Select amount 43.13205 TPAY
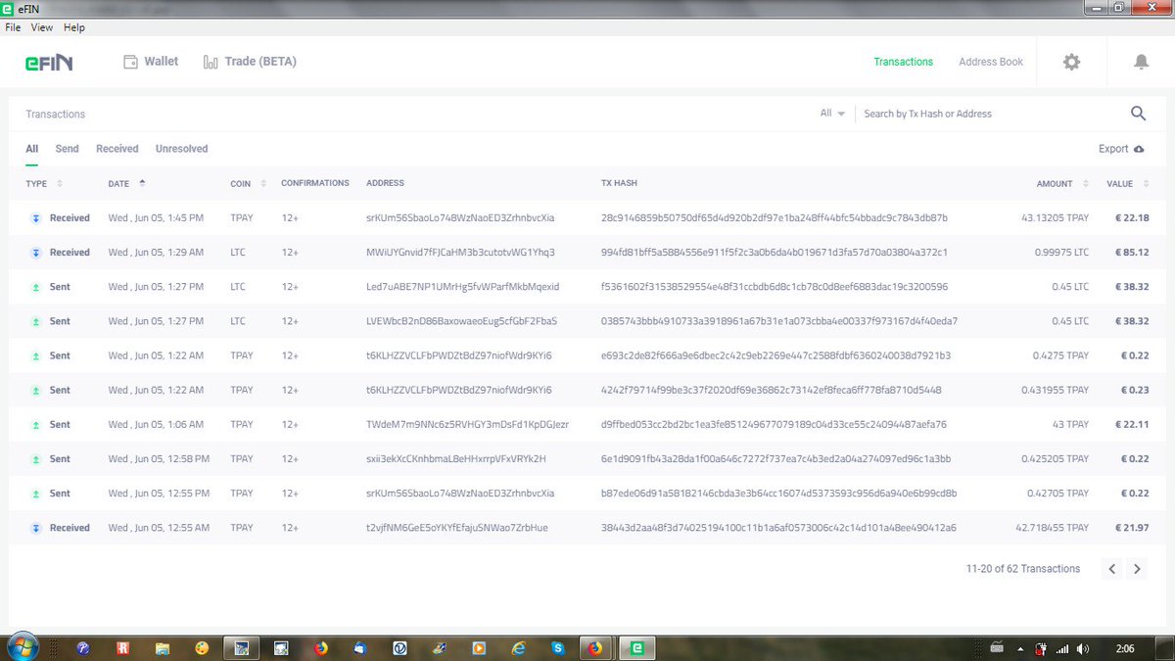Viewport: 1175px width, 661px height. 1055,218
